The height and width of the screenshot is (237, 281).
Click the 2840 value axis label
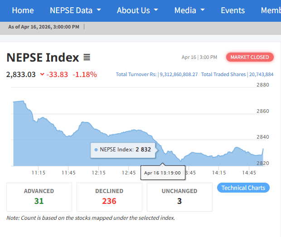click(263, 137)
